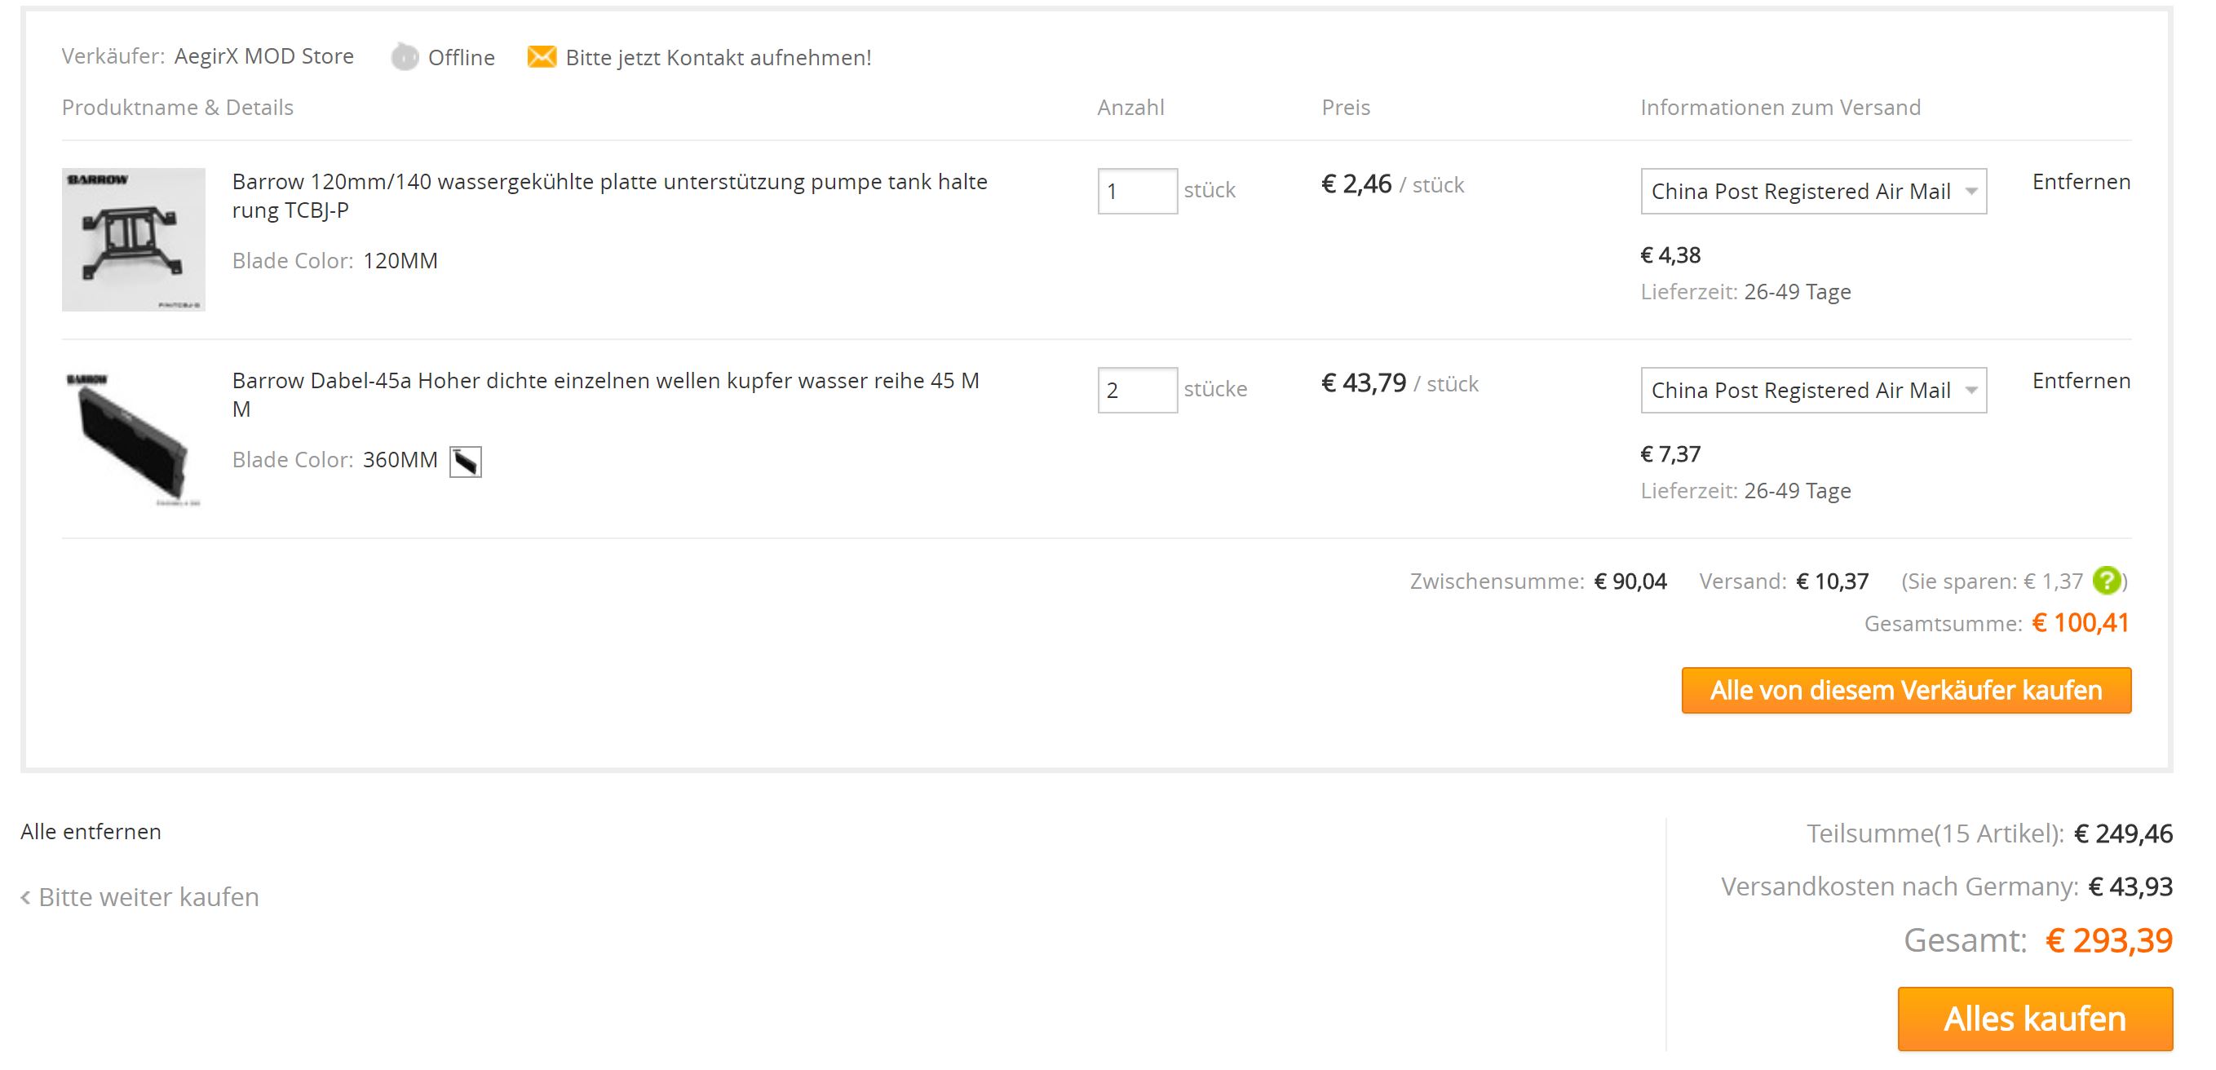The height and width of the screenshot is (1070, 2216).
Task: Click the 360MM black radiator color swatch
Action: [466, 461]
